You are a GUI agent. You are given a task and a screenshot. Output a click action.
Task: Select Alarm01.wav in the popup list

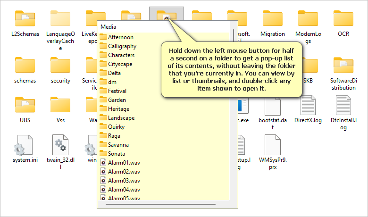tap(124, 163)
